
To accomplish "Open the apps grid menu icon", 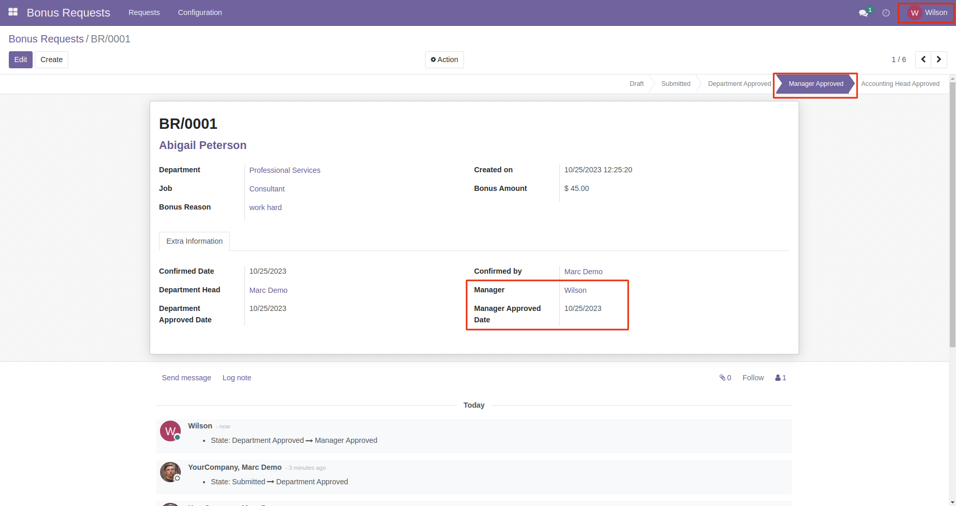I will click(x=13, y=12).
